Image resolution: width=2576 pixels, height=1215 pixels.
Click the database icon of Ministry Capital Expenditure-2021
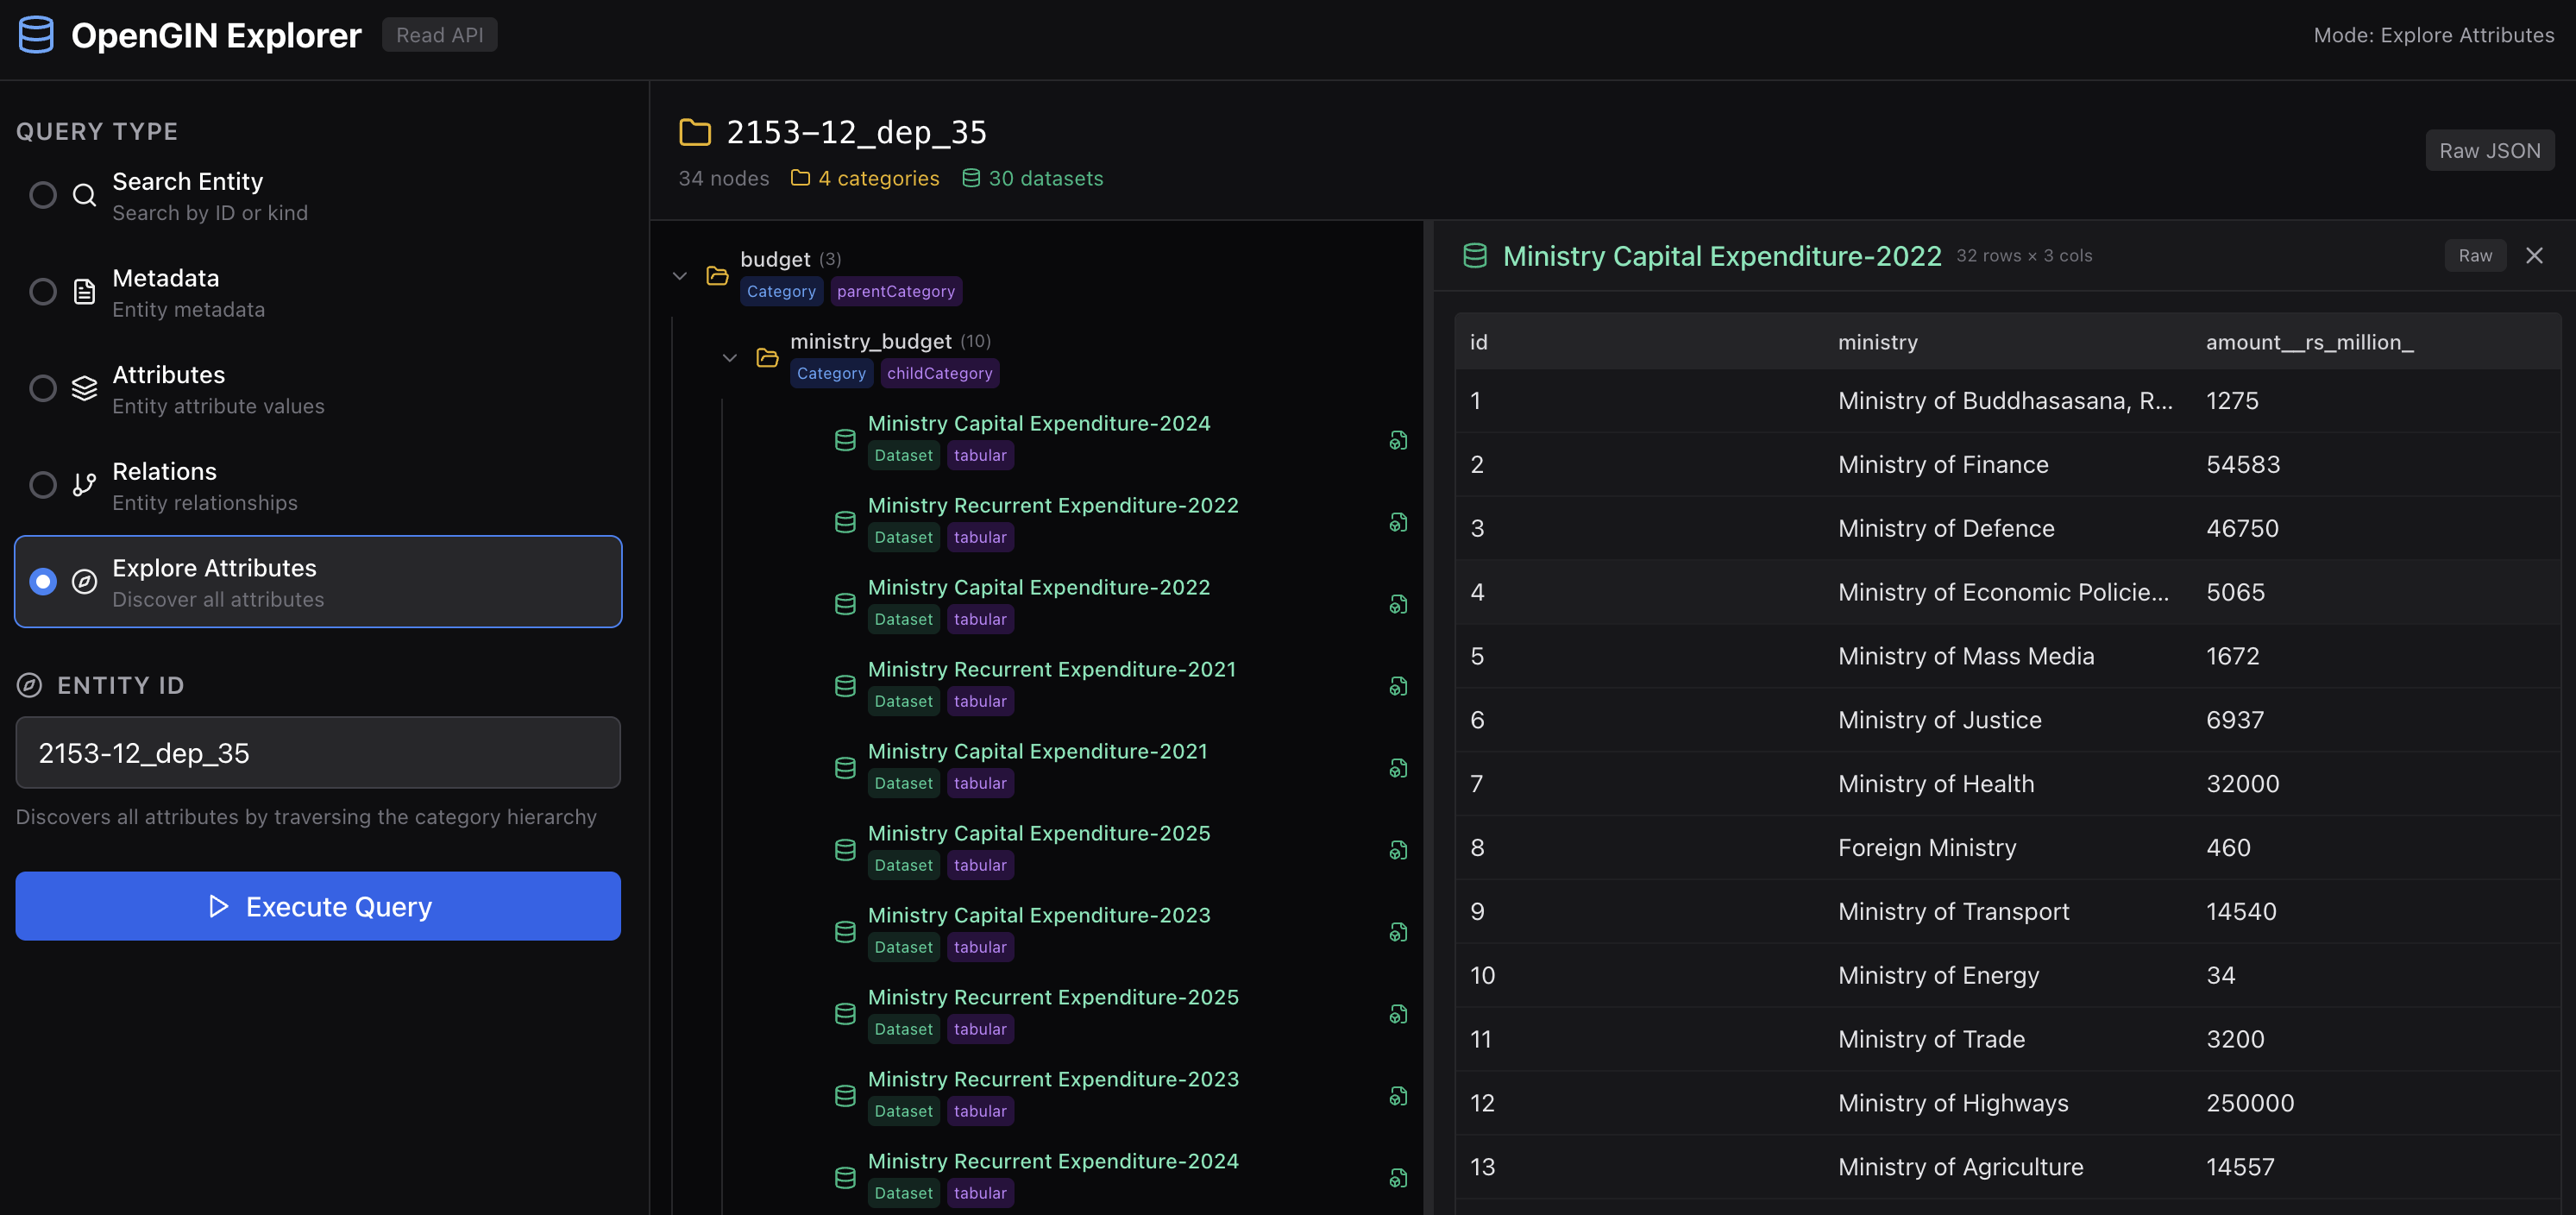point(845,768)
